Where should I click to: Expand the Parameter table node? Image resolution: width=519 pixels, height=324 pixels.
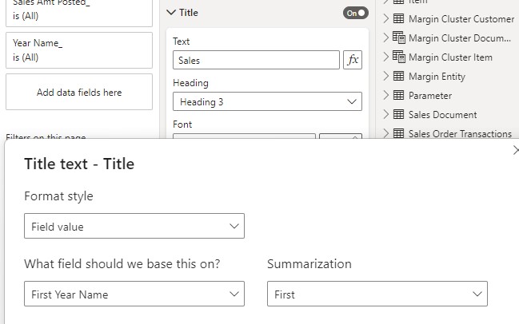click(x=385, y=95)
